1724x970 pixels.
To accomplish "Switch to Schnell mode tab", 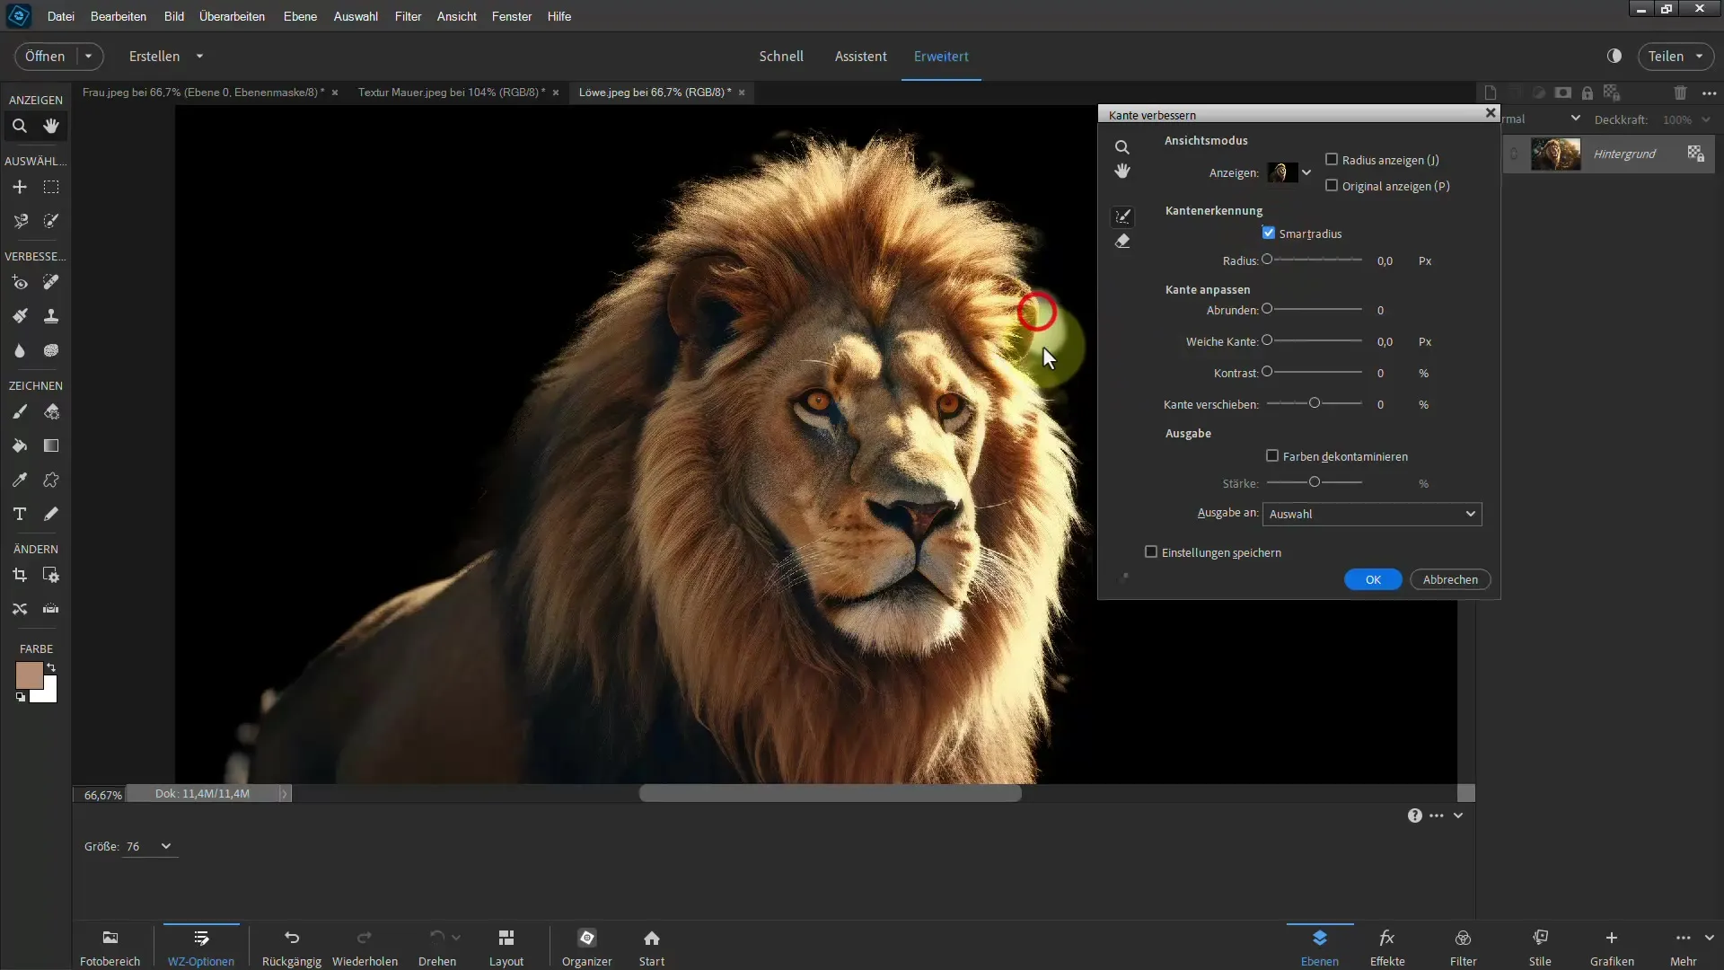I will coord(781,56).
